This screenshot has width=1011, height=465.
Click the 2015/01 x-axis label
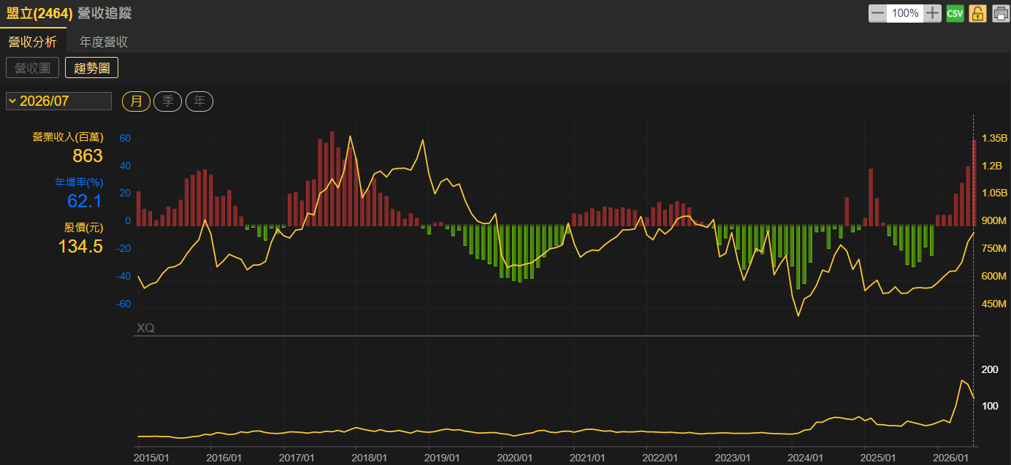click(x=152, y=458)
